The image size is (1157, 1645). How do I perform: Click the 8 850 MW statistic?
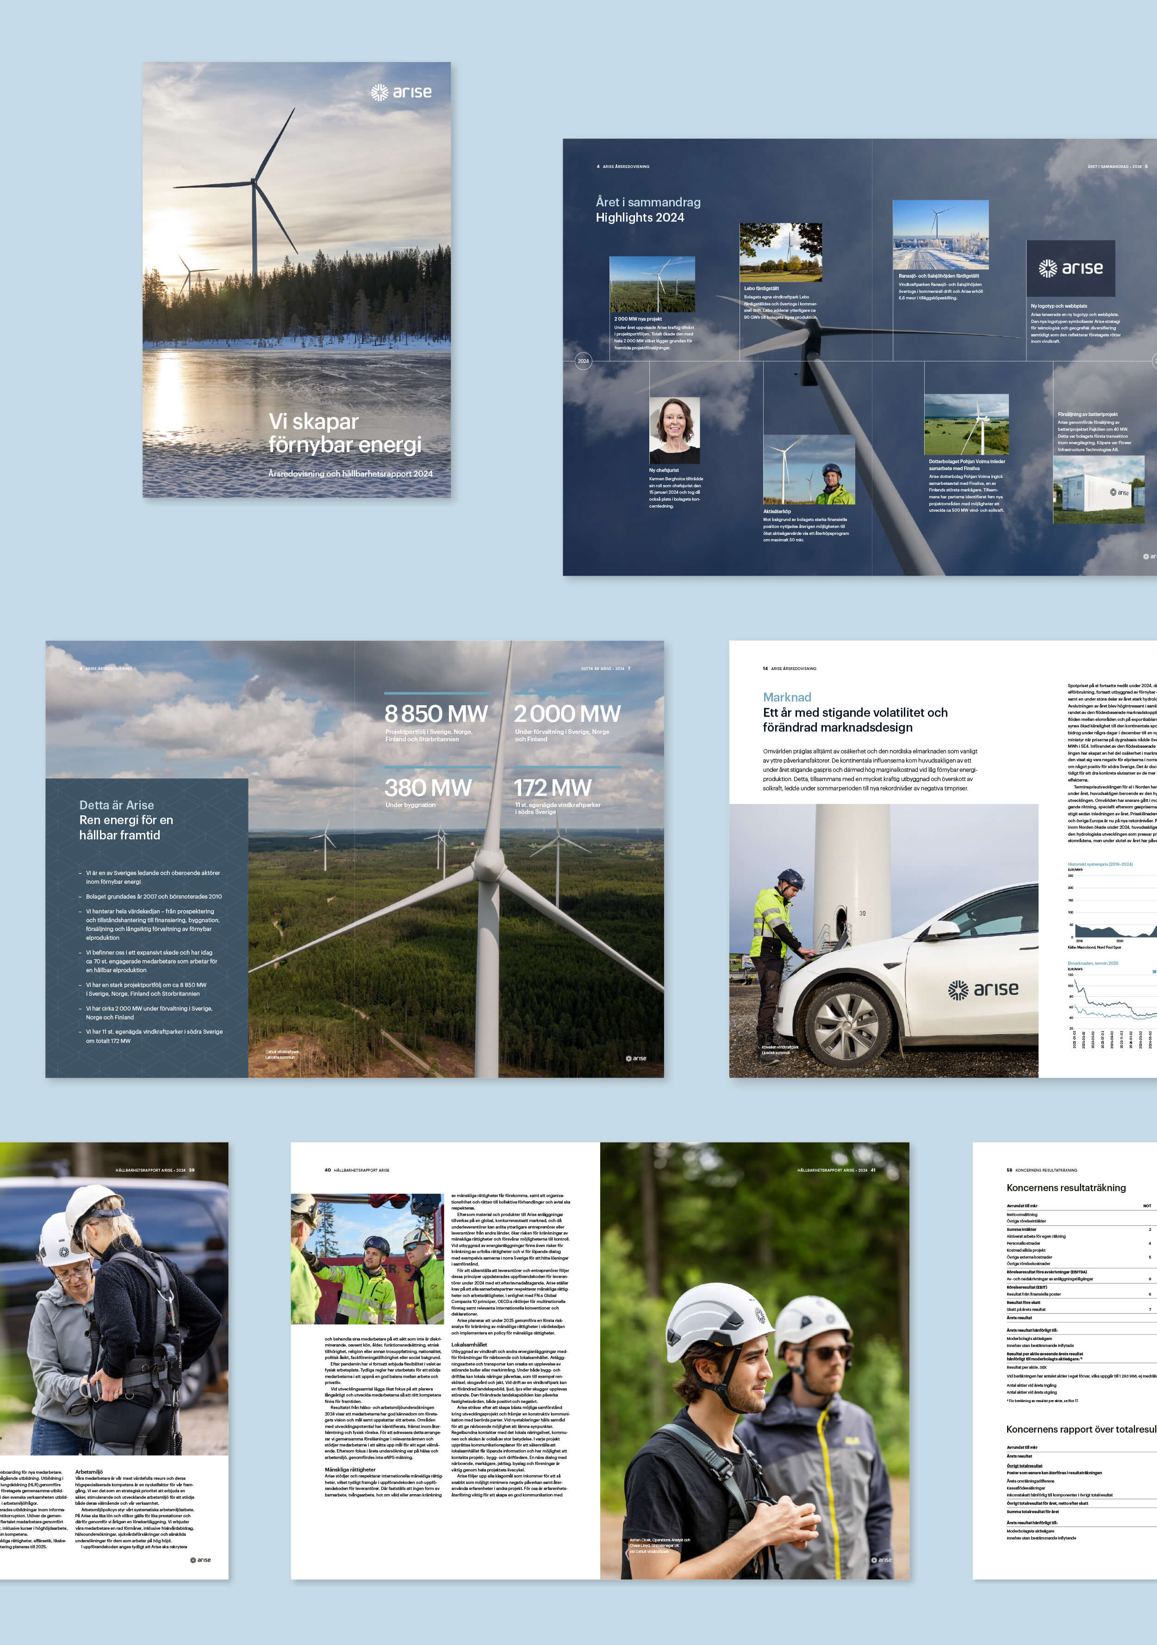[435, 714]
